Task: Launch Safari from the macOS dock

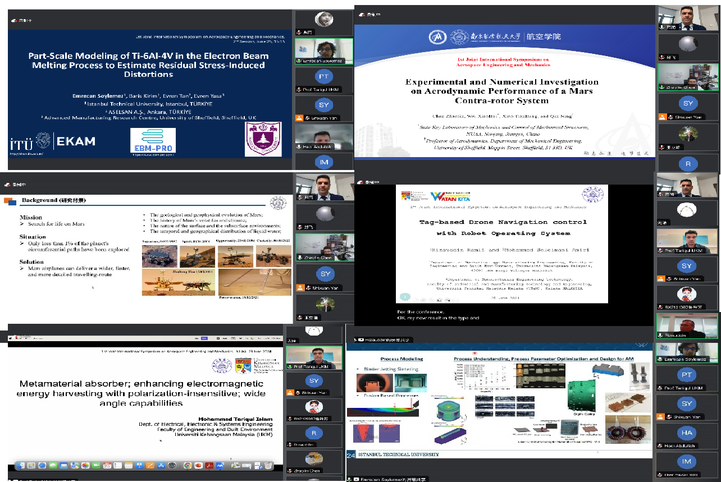Action: click(42, 465)
